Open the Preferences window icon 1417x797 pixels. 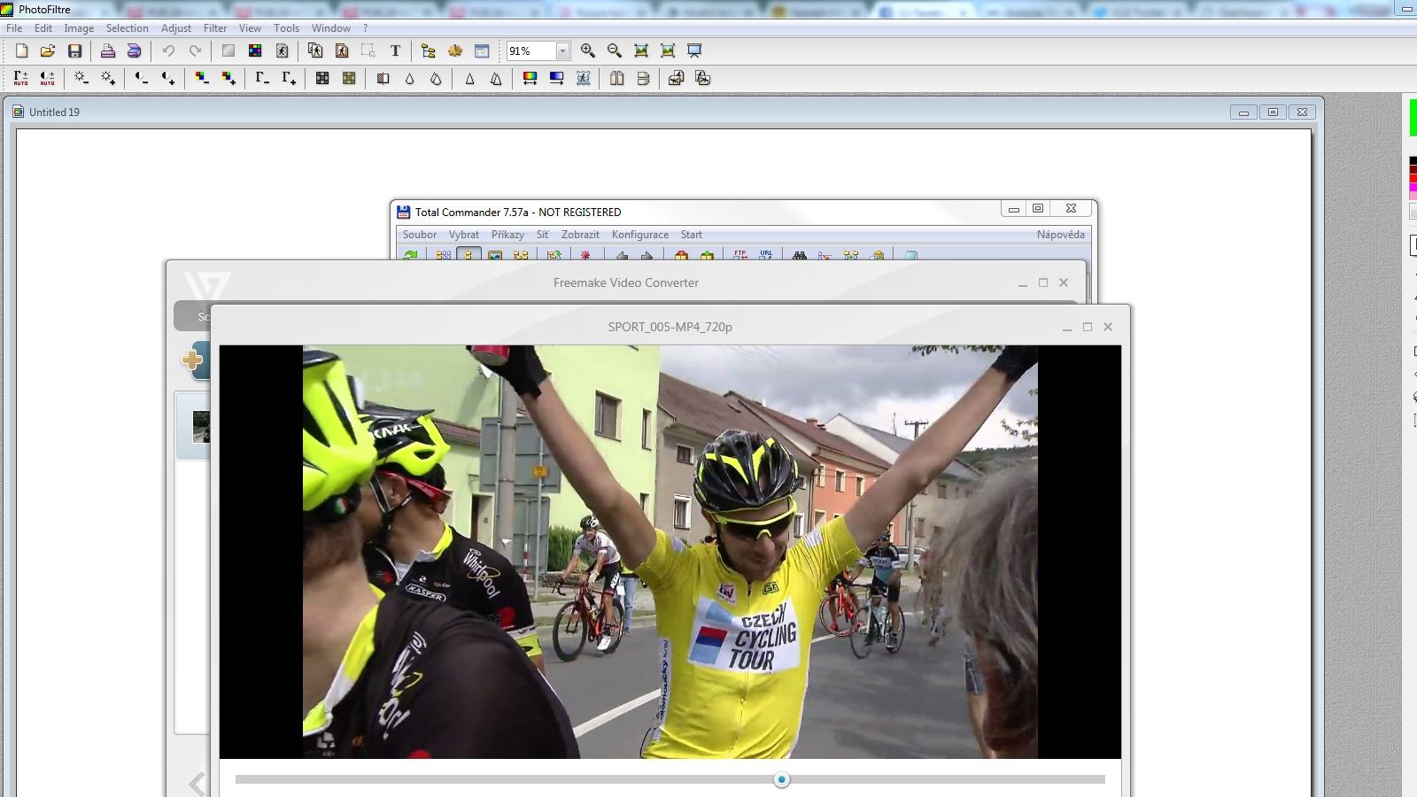482,51
